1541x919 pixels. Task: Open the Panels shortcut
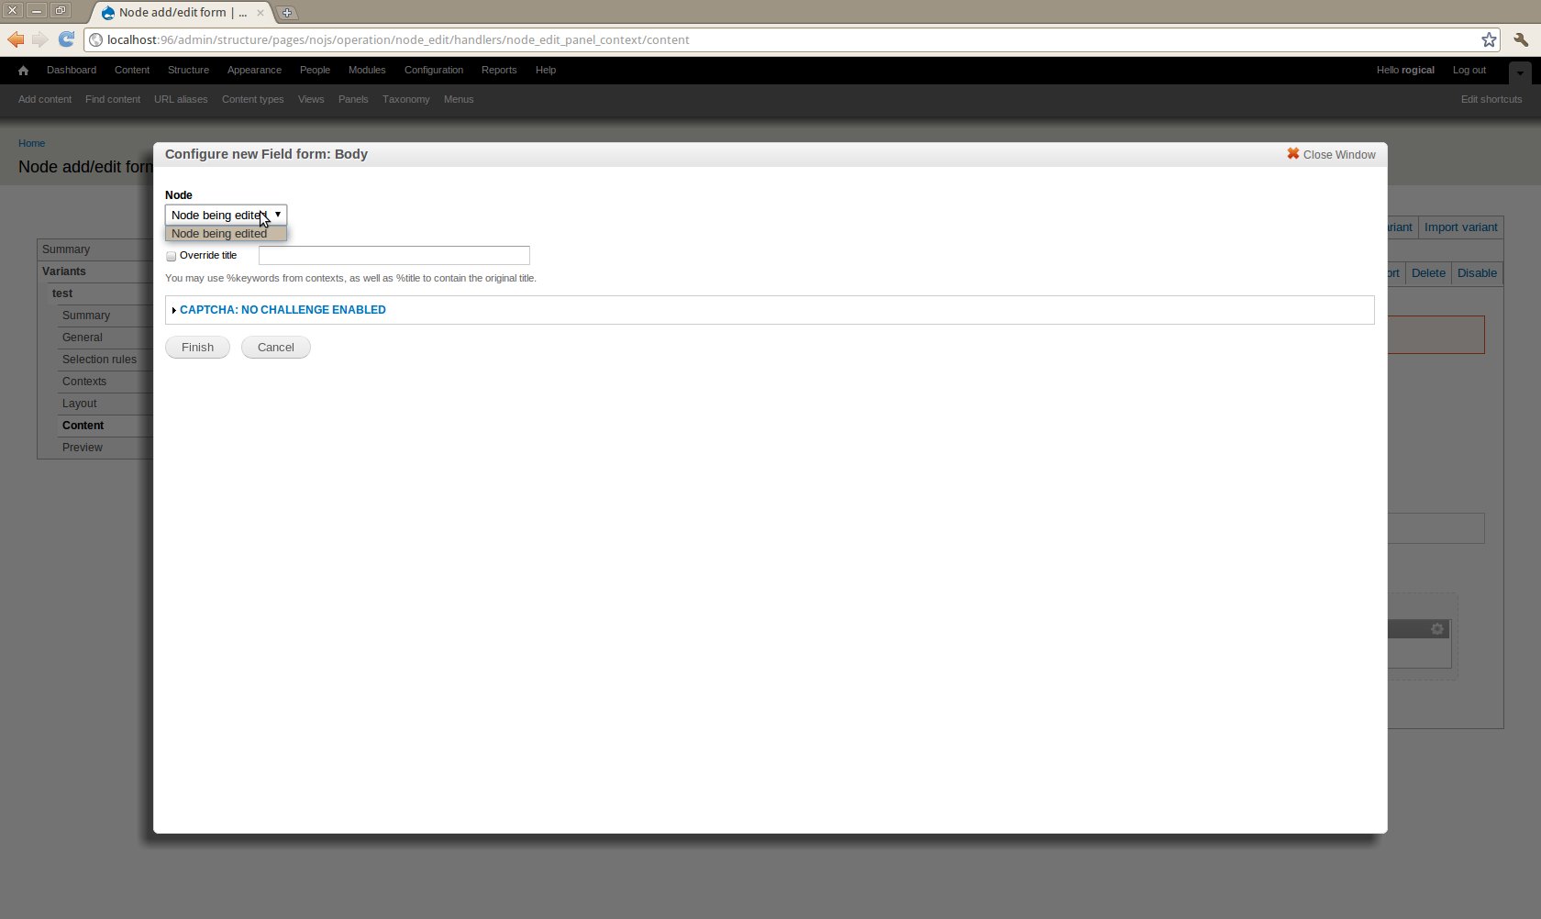click(353, 99)
